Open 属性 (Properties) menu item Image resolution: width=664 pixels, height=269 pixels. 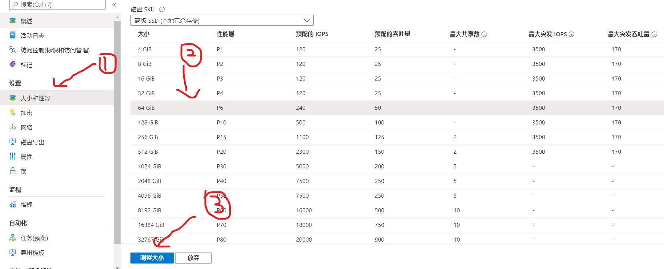(26, 157)
